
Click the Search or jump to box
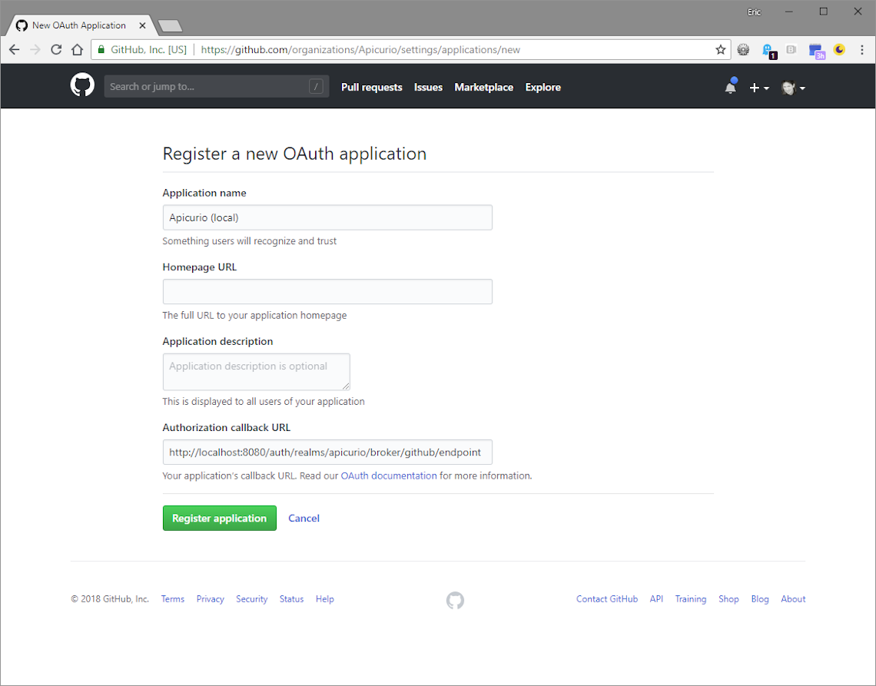pos(207,87)
